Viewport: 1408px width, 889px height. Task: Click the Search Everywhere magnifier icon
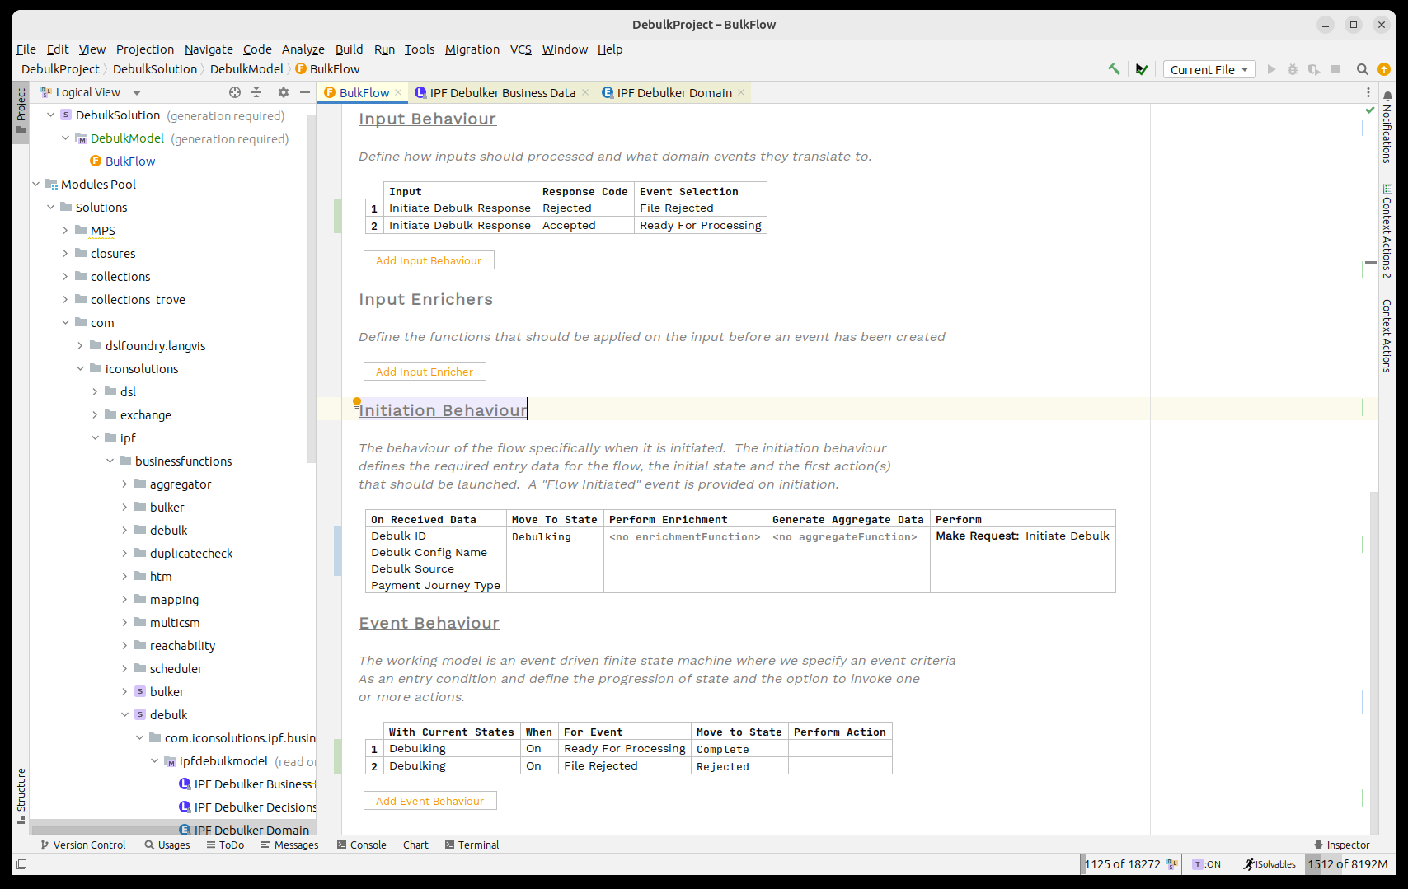pyautogui.click(x=1363, y=69)
